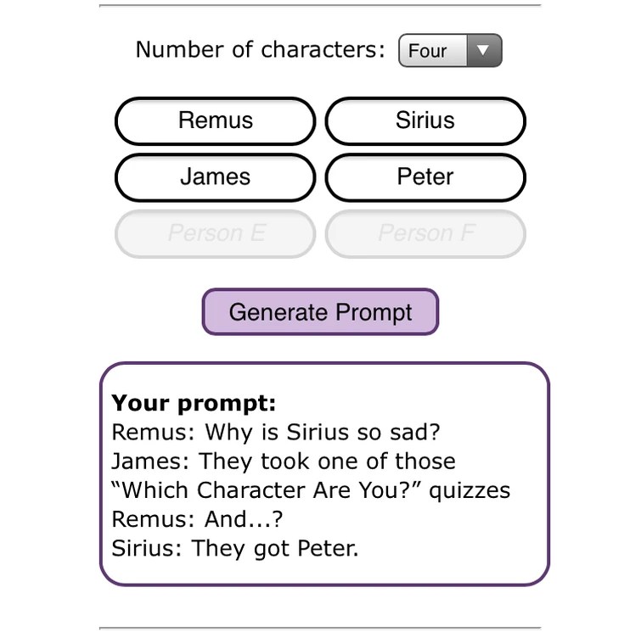Click the disabled Person E field
The width and height of the screenshot is (641, 632).
215,233
